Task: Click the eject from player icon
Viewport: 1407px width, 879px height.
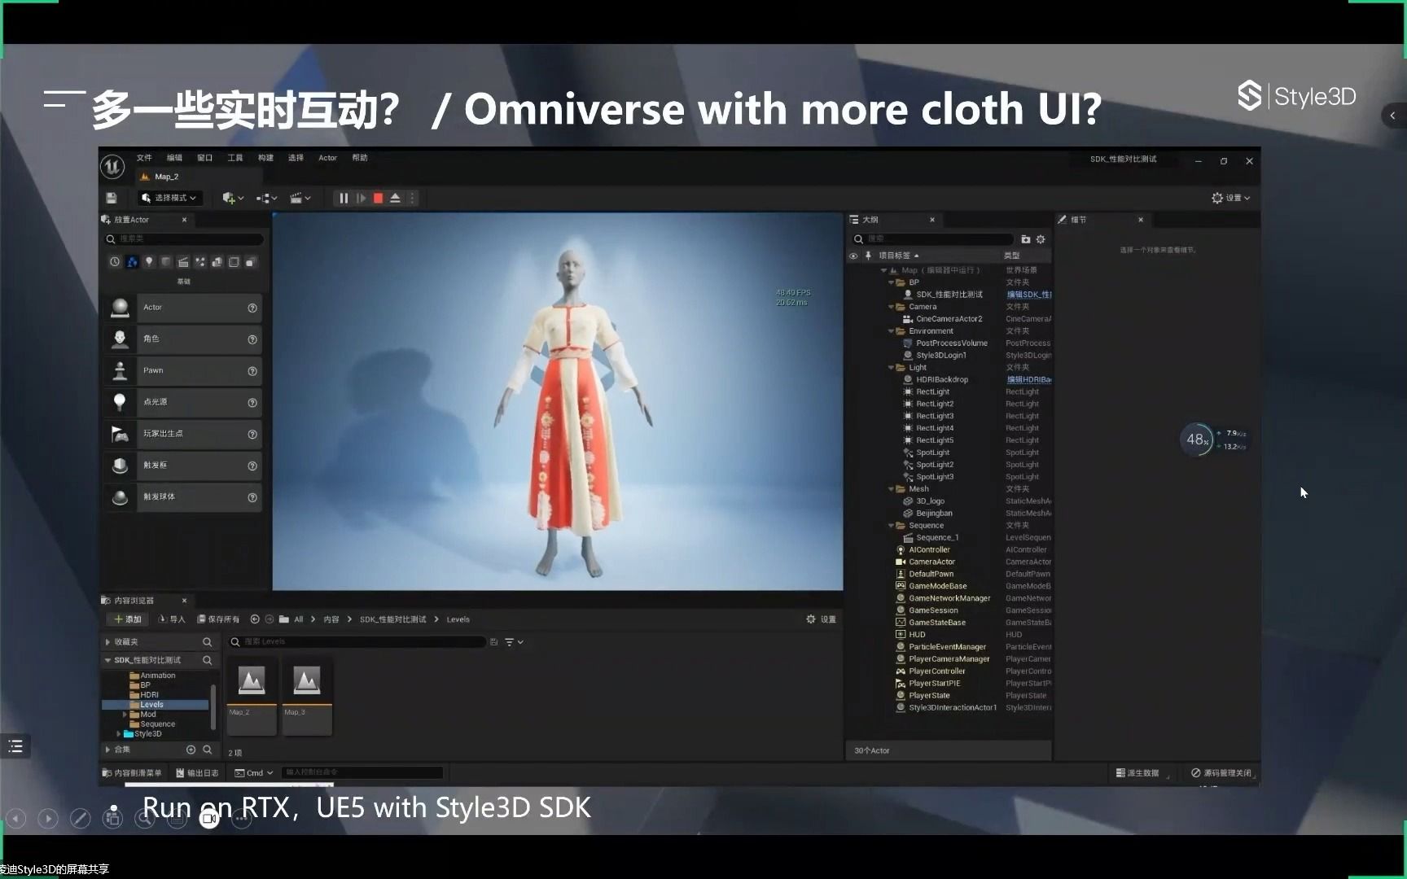Action: tap(395, 198)
